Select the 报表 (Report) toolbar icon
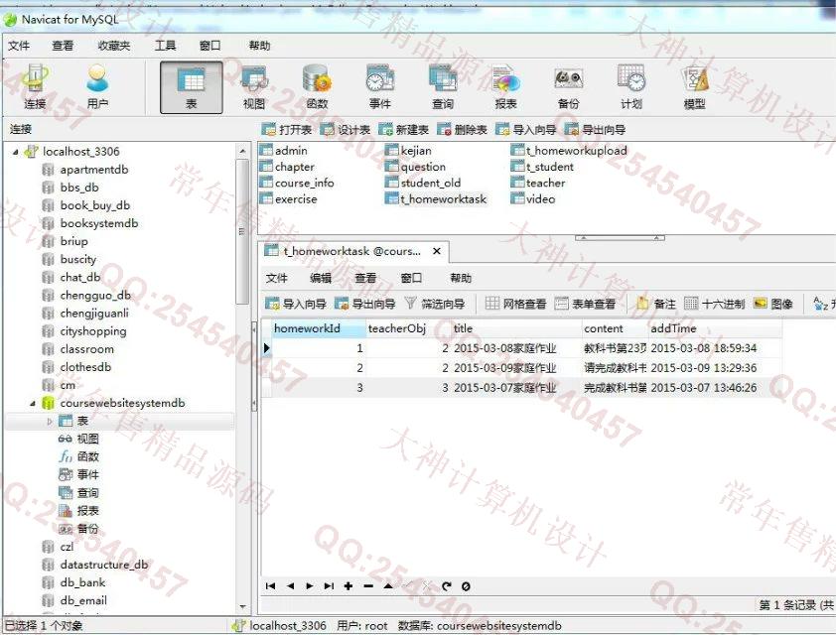Screen dimensions: 836x635 (x=506, y=87)
